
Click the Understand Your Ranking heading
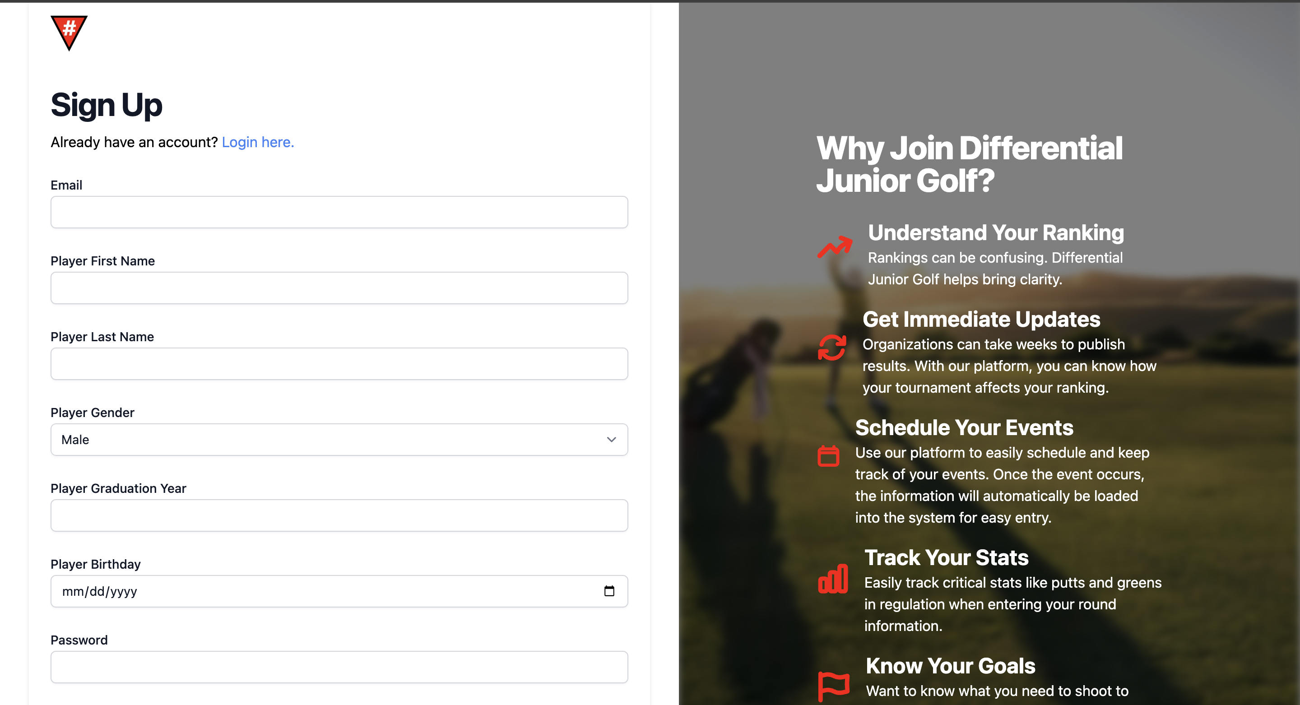click(996, 232)
